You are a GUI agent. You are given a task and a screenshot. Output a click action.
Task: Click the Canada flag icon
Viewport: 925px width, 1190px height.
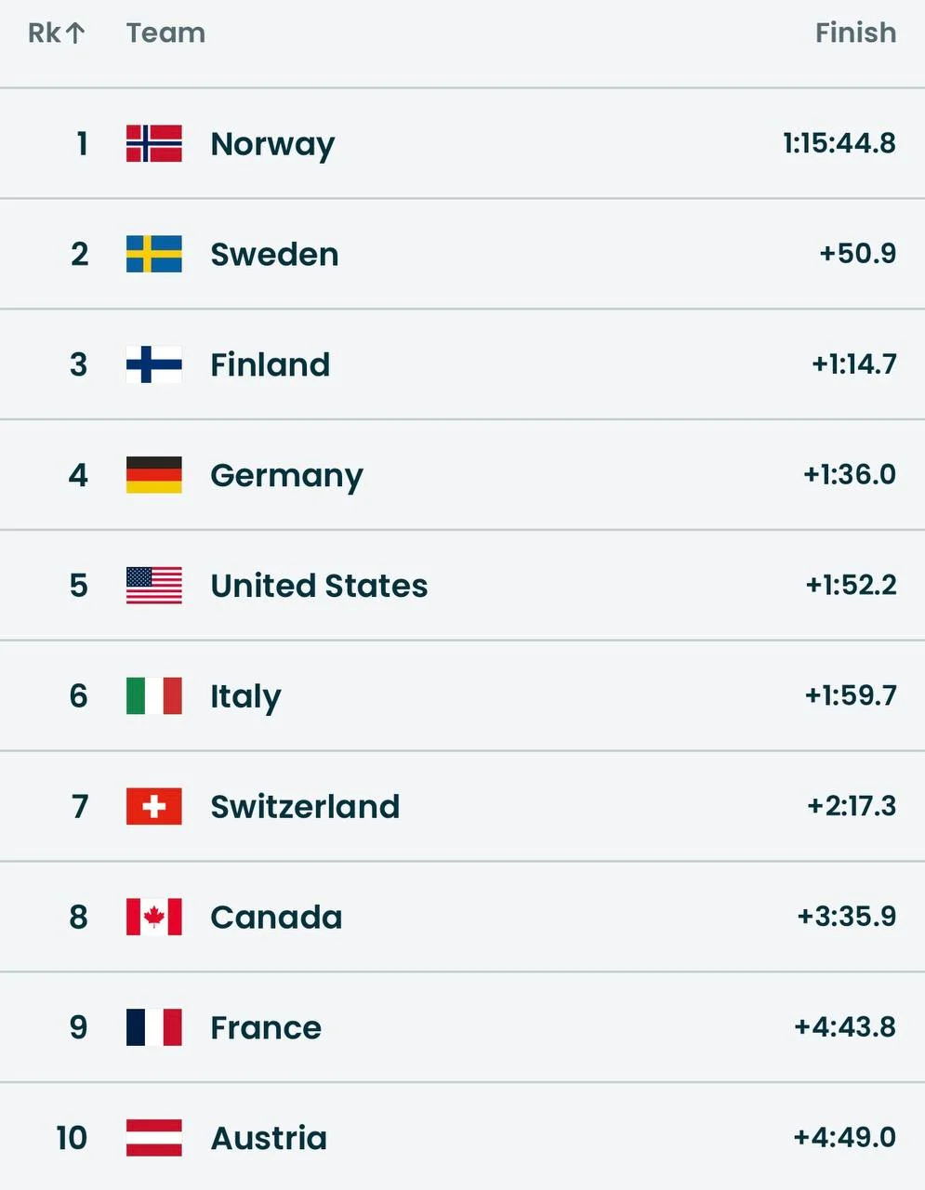[x=153, y=917]
